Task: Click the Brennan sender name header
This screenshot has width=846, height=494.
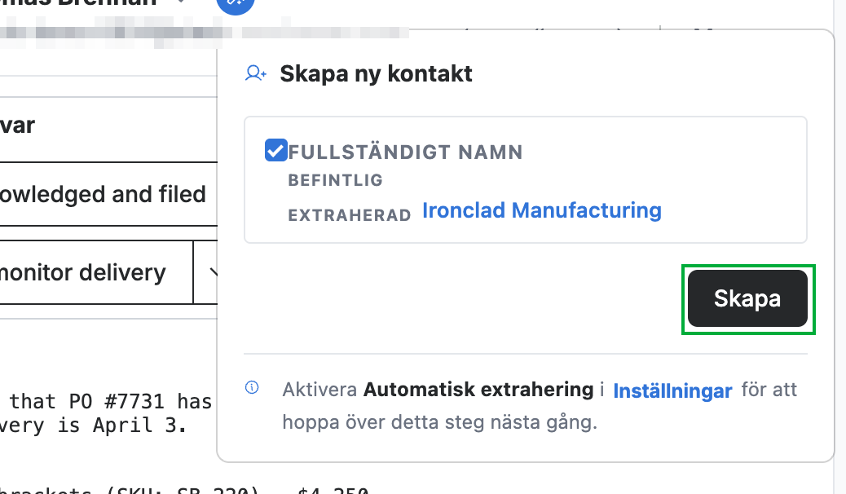Action: (78, 2)
